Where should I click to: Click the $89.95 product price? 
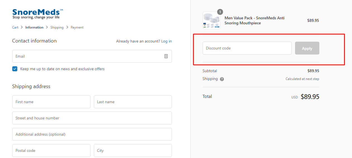313,20
